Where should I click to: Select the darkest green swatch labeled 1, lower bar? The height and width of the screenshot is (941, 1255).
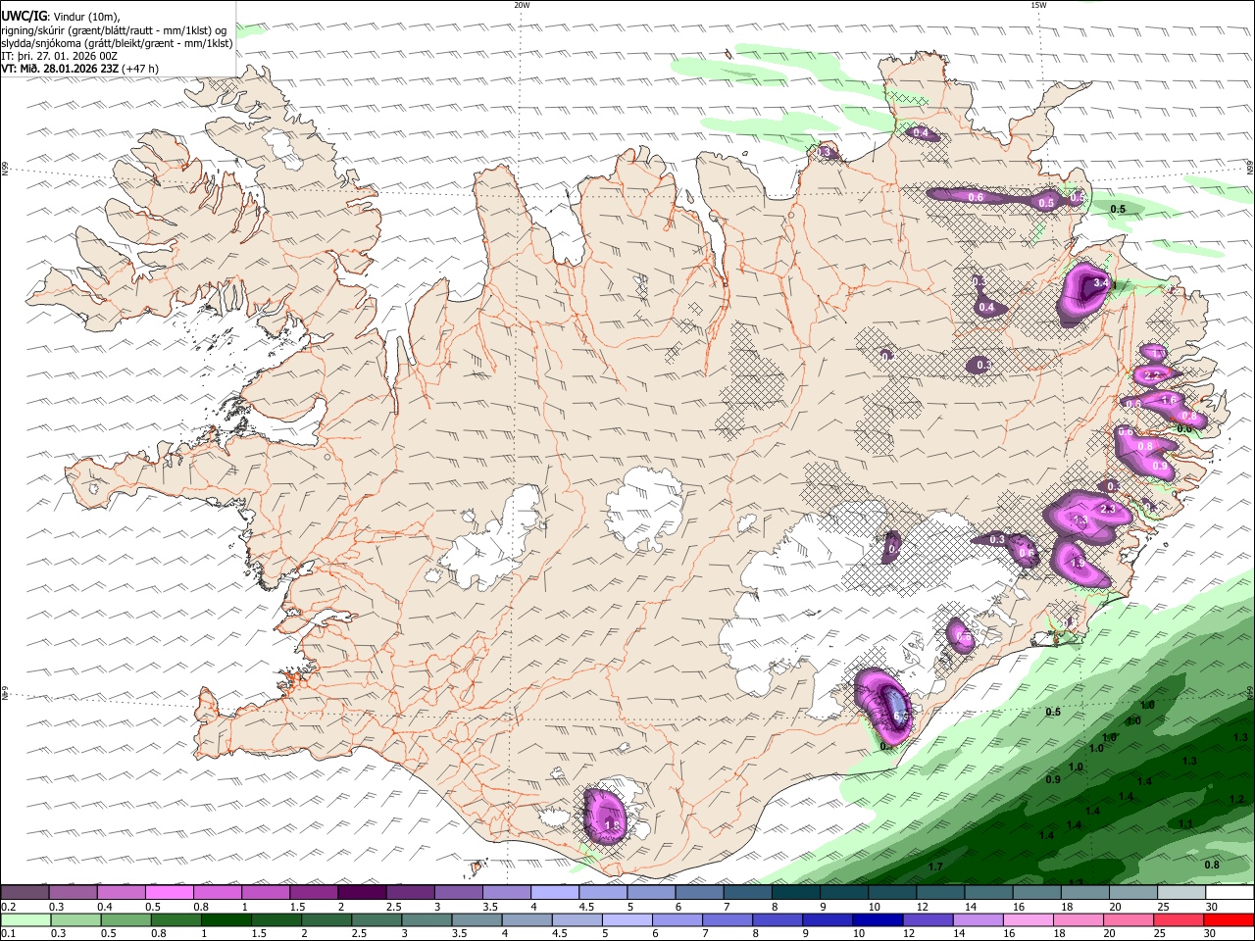(x=226, y=920)
